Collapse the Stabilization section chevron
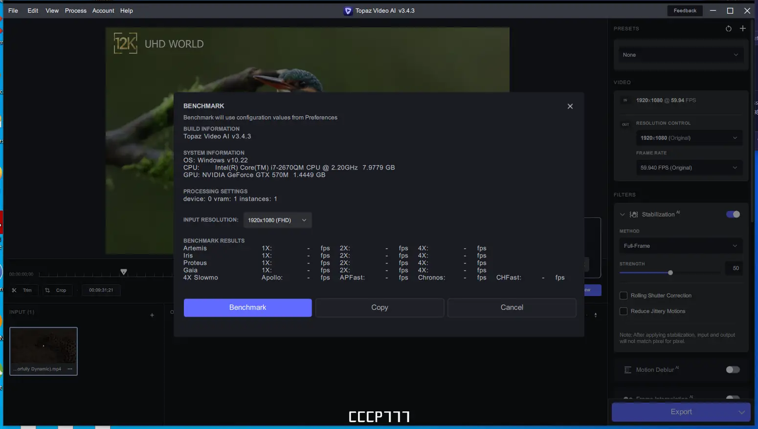Viewport: 758px width, 429px height. click(623, 214)
